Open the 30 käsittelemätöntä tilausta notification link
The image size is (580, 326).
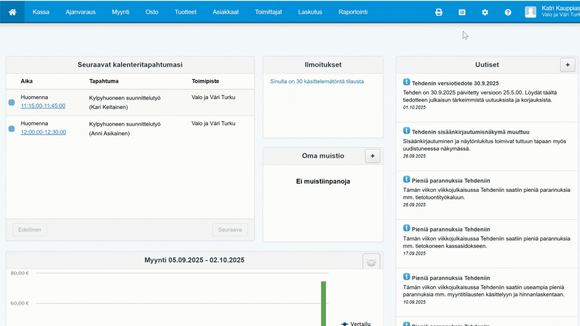tap(317, 81)
